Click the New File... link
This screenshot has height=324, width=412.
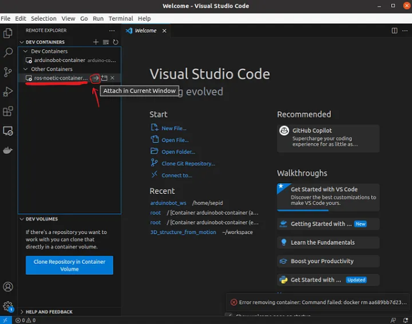(x=174, y=128)
